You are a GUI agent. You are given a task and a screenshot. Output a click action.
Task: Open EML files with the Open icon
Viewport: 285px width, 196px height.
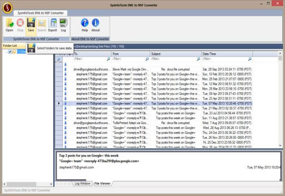tap(9, 25)
